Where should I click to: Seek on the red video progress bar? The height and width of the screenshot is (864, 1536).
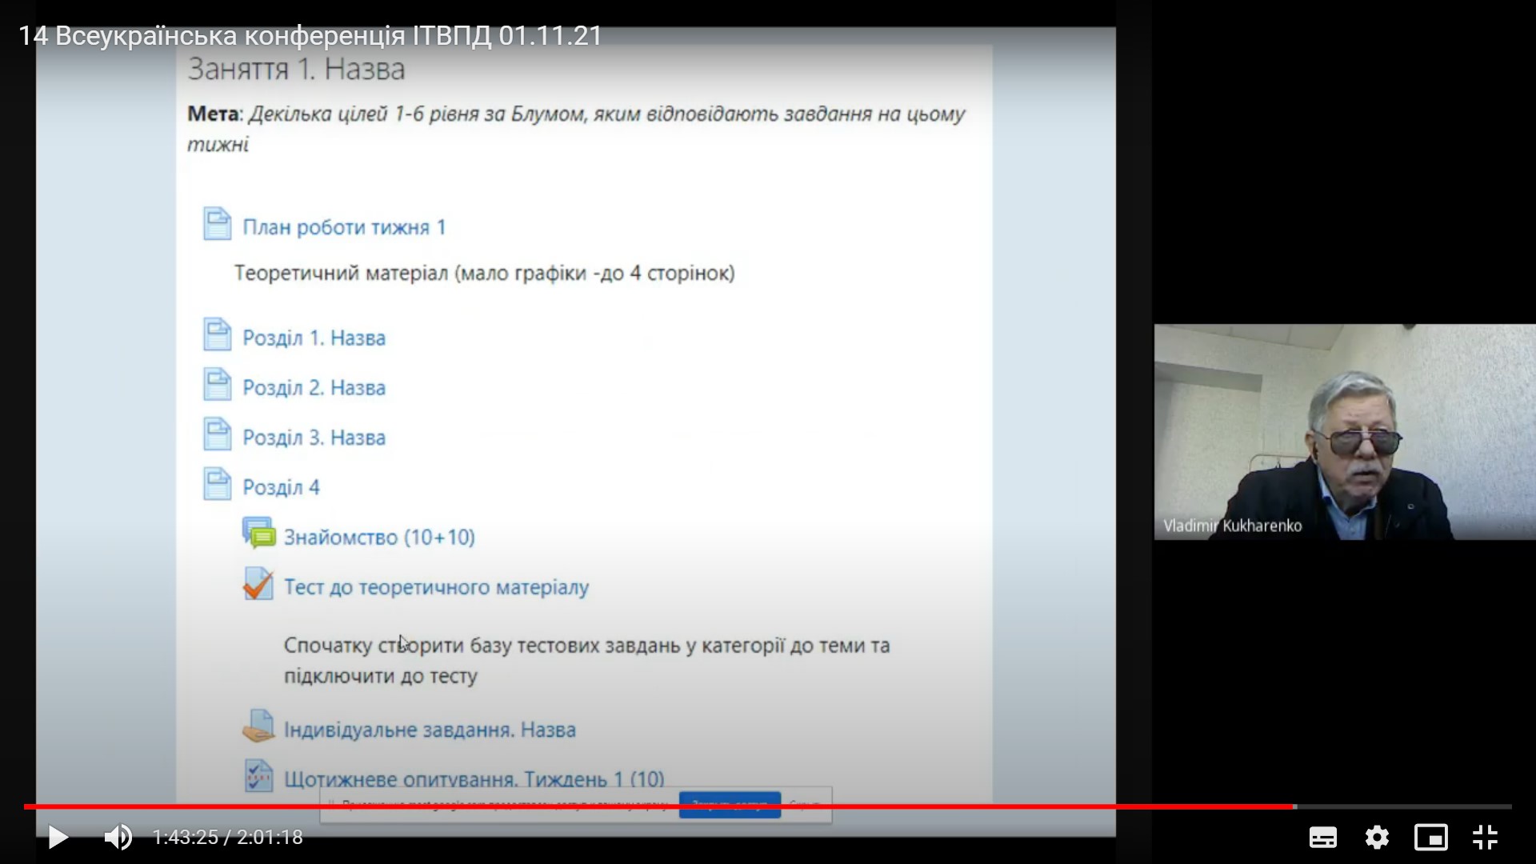coord(659,806)
